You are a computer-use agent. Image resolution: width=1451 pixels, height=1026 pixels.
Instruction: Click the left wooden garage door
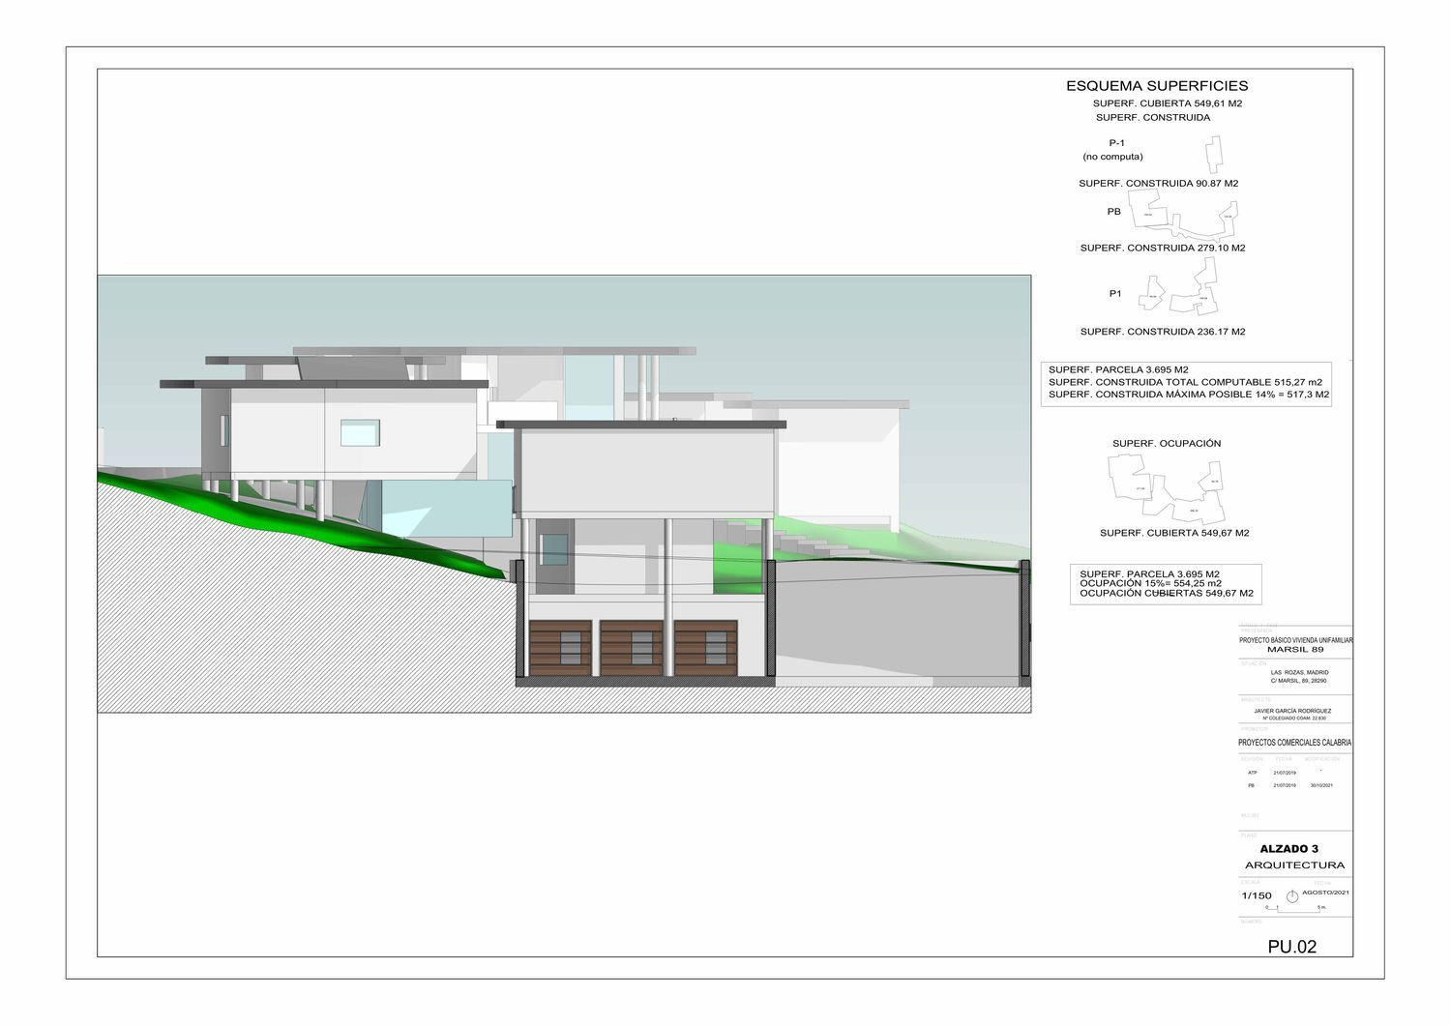[x=560, y=648]
